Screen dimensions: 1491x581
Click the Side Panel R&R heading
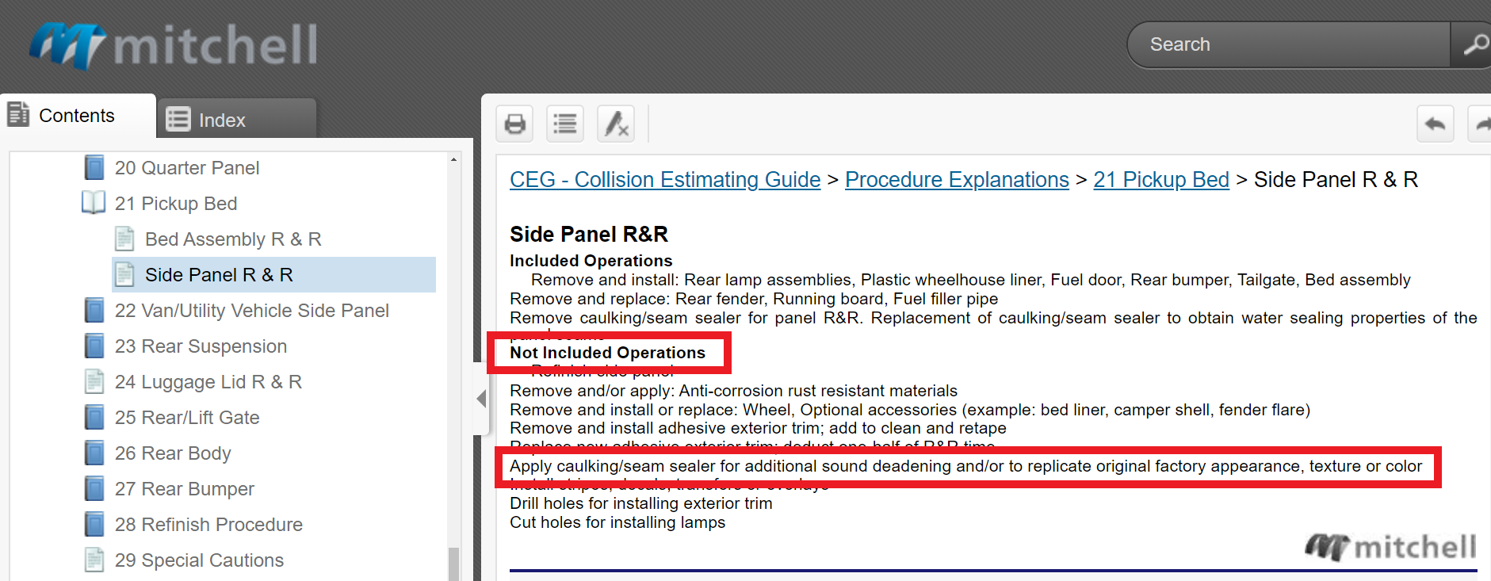pyautogui.click(x=589, y=235)
